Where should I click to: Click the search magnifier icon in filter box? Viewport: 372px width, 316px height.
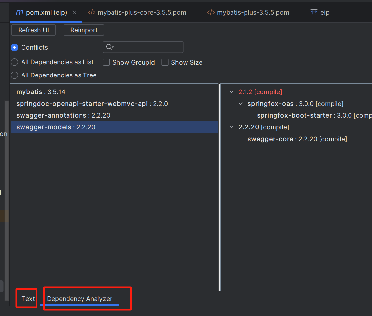pyautogui.click(x=110, y=47)
